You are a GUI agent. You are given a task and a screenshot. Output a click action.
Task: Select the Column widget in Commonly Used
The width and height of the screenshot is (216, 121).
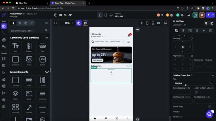coord(29,47)
